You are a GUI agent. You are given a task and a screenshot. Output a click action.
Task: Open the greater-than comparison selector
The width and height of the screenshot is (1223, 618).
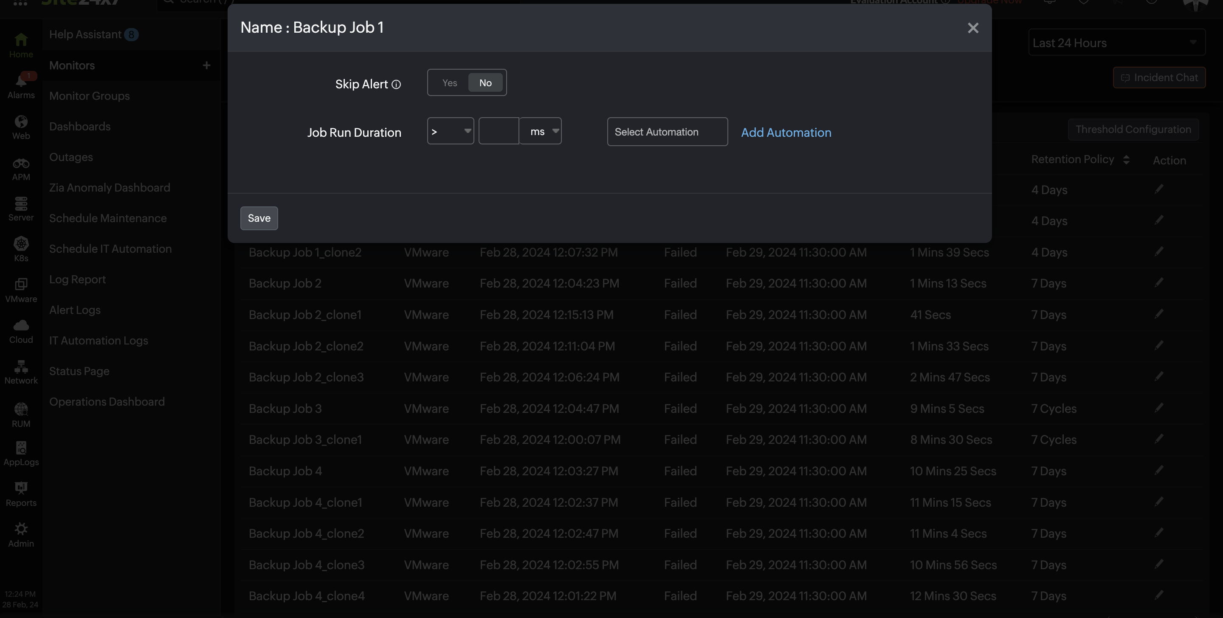(450, 131)
